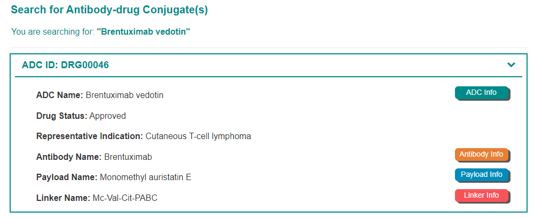The image size is (534, 219).
Task: Click the Representative Indication label
Action: 90,136
